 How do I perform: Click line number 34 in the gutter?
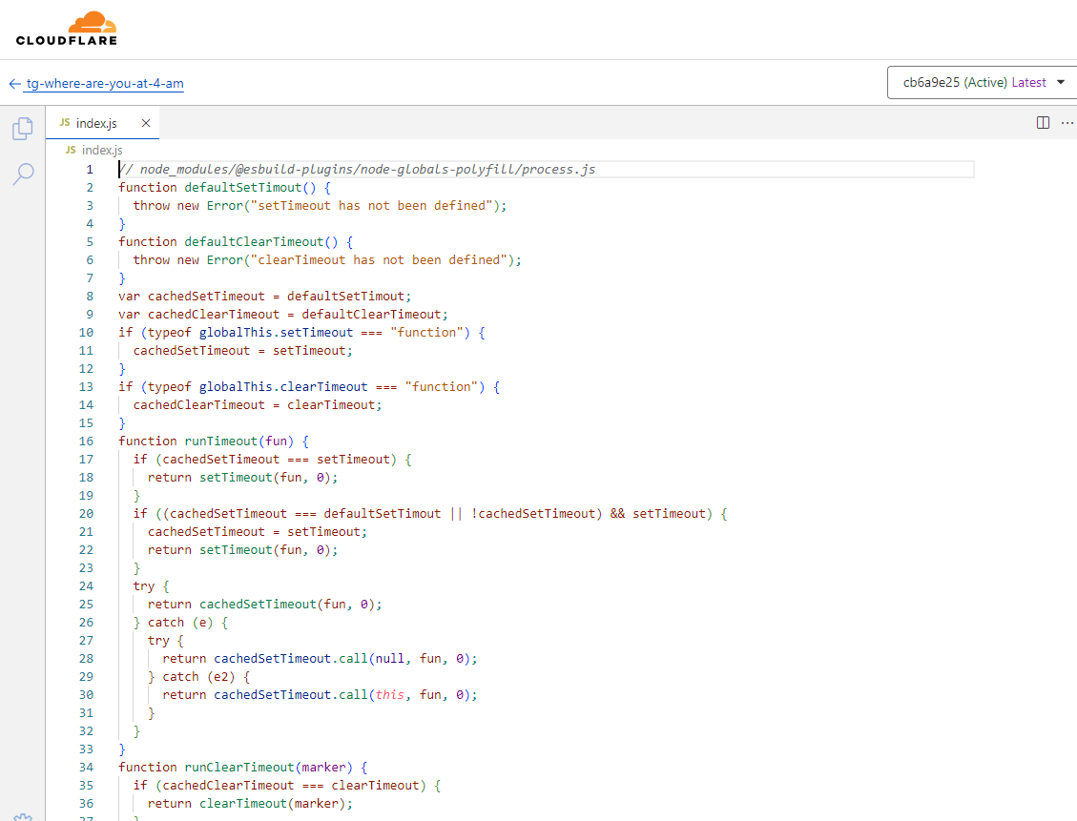[87, 768]
